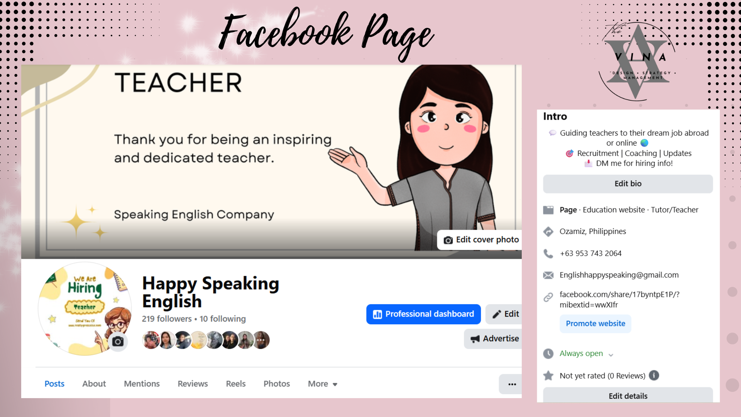The image size is (741, 417).
Task: Click the phone icon in Intro
Action: coord(548,253)
